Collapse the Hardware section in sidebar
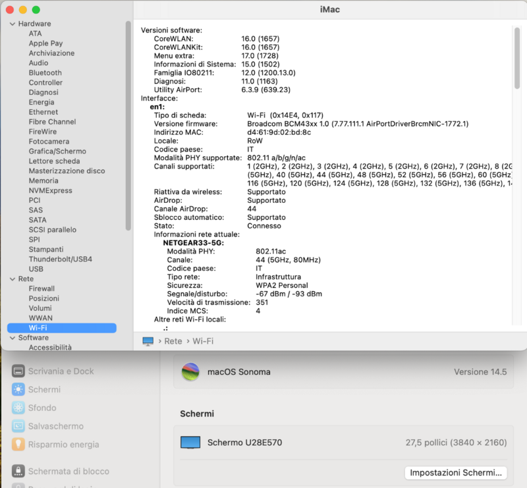527x488 pixels. (x=11, y=24)
